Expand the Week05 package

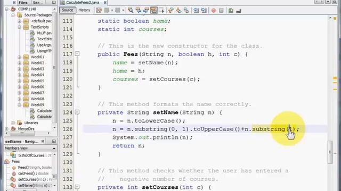(x=19, y=81)
